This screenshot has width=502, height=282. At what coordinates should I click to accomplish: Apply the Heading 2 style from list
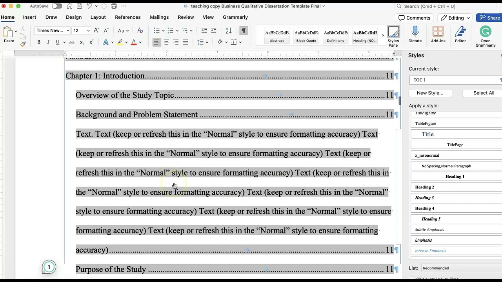tap(457, 187)
